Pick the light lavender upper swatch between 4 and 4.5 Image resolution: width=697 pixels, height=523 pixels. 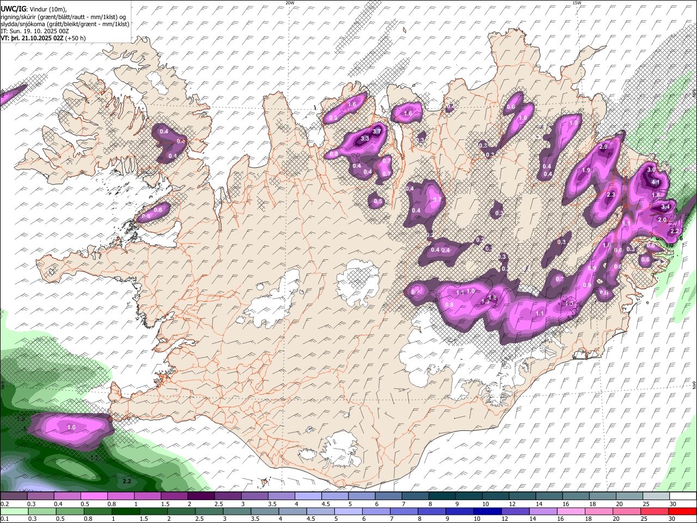(308, 496)
